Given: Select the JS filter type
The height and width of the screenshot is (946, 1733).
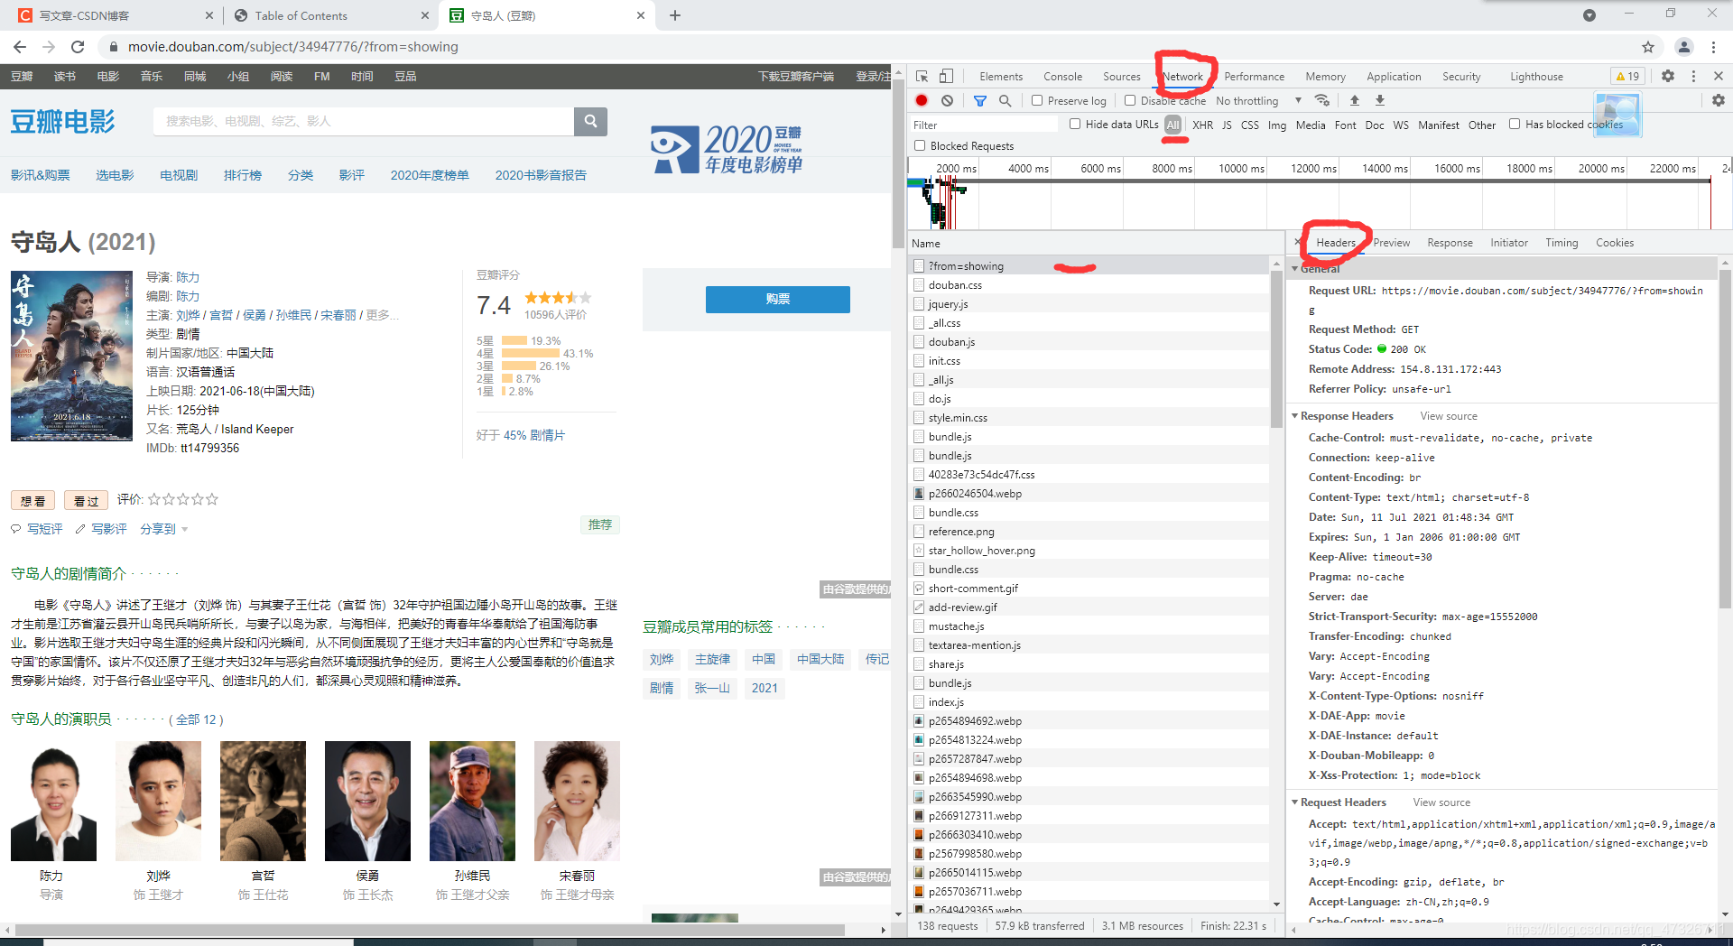Looking at the screenshot, I should [1227, 125].
